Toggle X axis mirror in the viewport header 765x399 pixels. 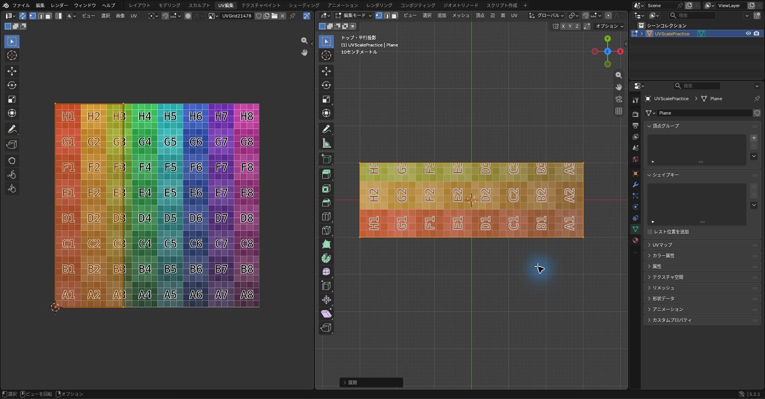coord(563,26)
